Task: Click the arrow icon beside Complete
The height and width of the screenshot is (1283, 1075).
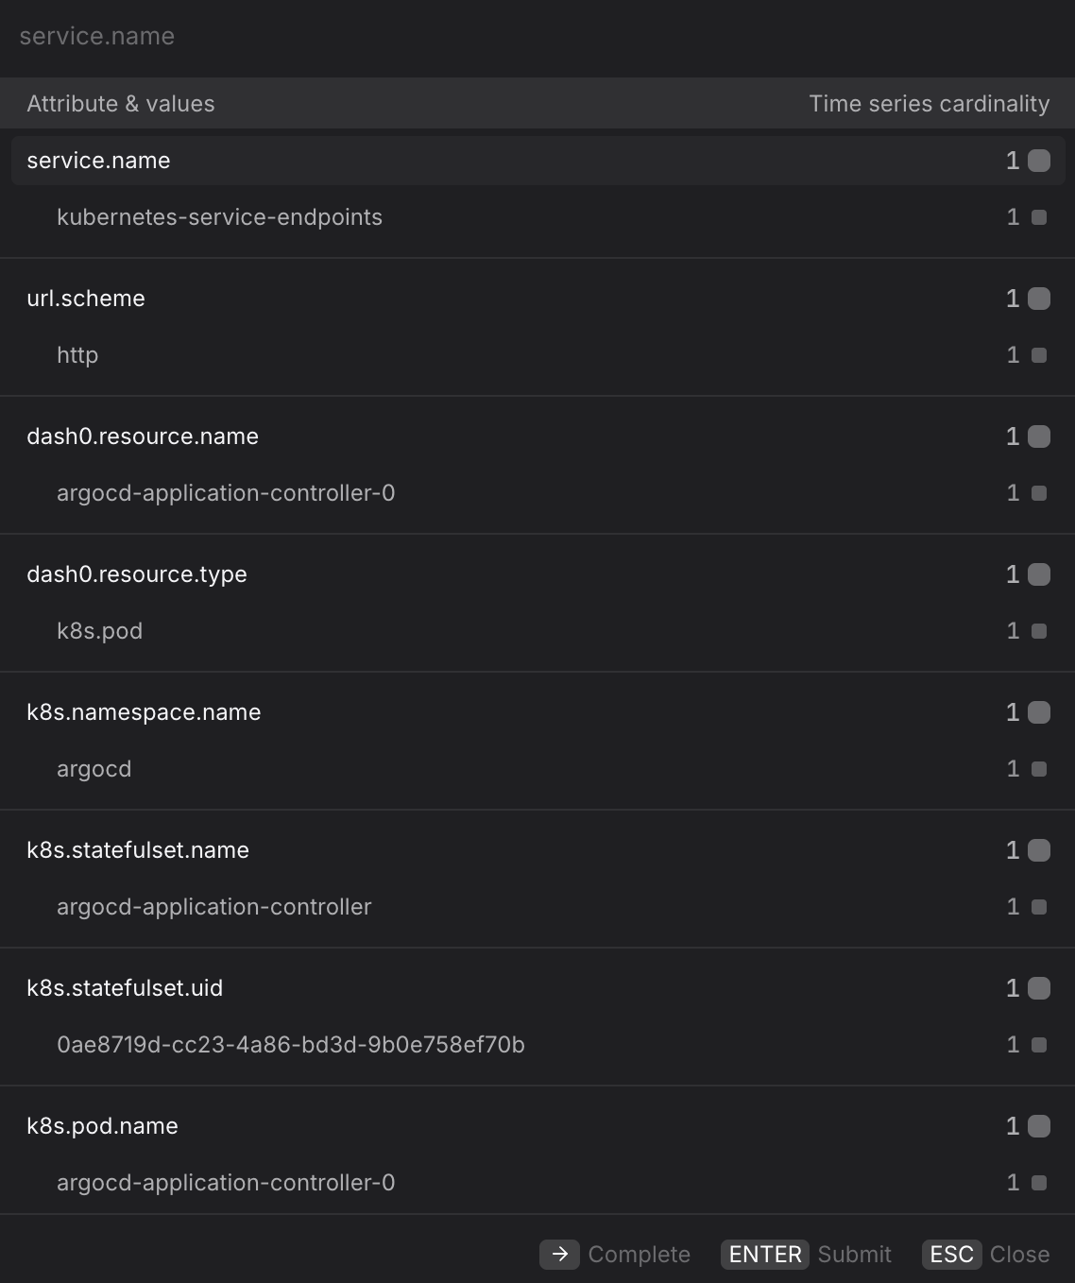Action: (560, 1254)
